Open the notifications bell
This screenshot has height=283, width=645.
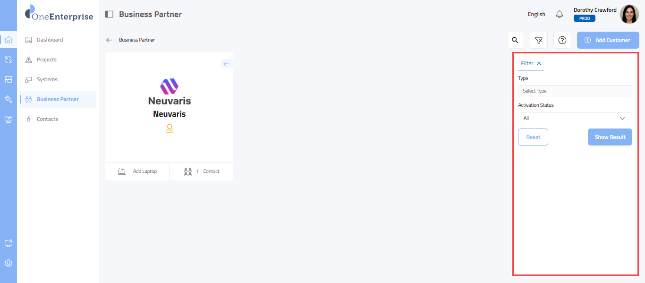[560, 14]
